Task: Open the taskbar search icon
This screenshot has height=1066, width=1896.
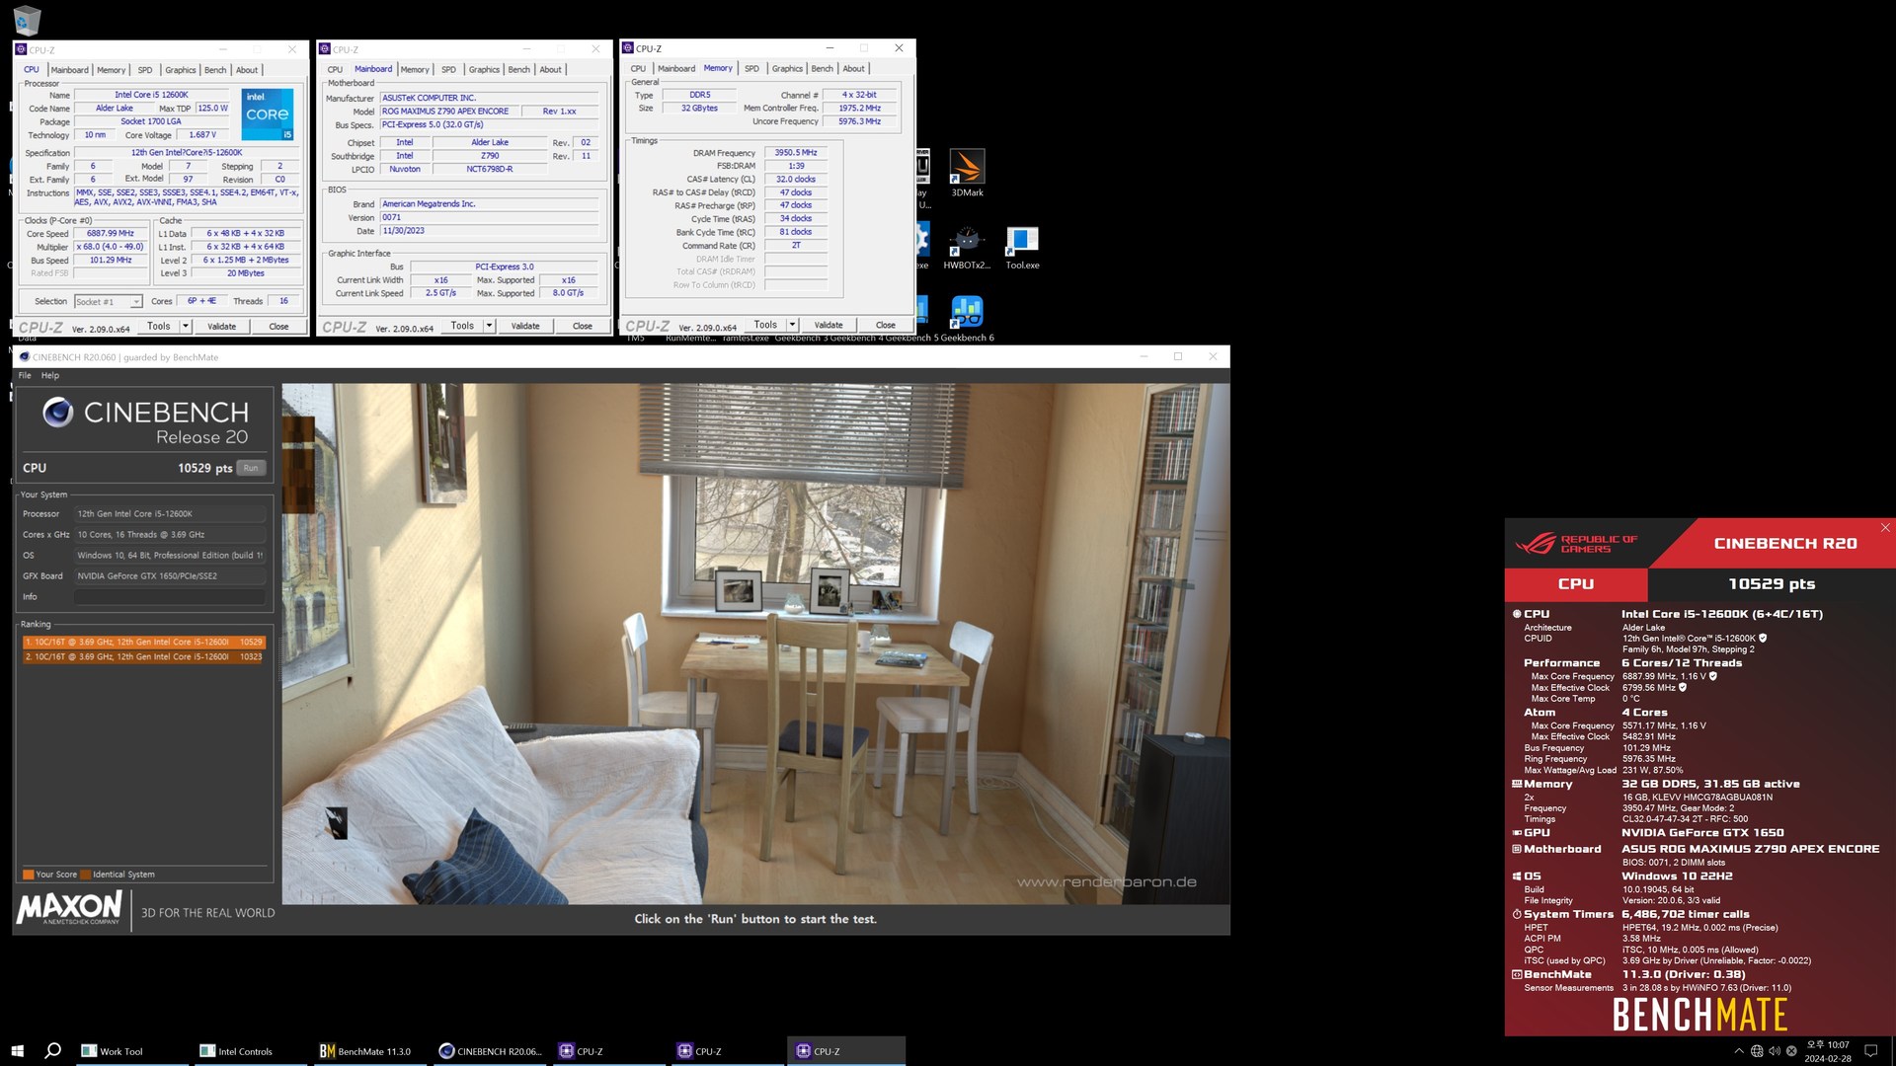Action: tap(53, 1051)
